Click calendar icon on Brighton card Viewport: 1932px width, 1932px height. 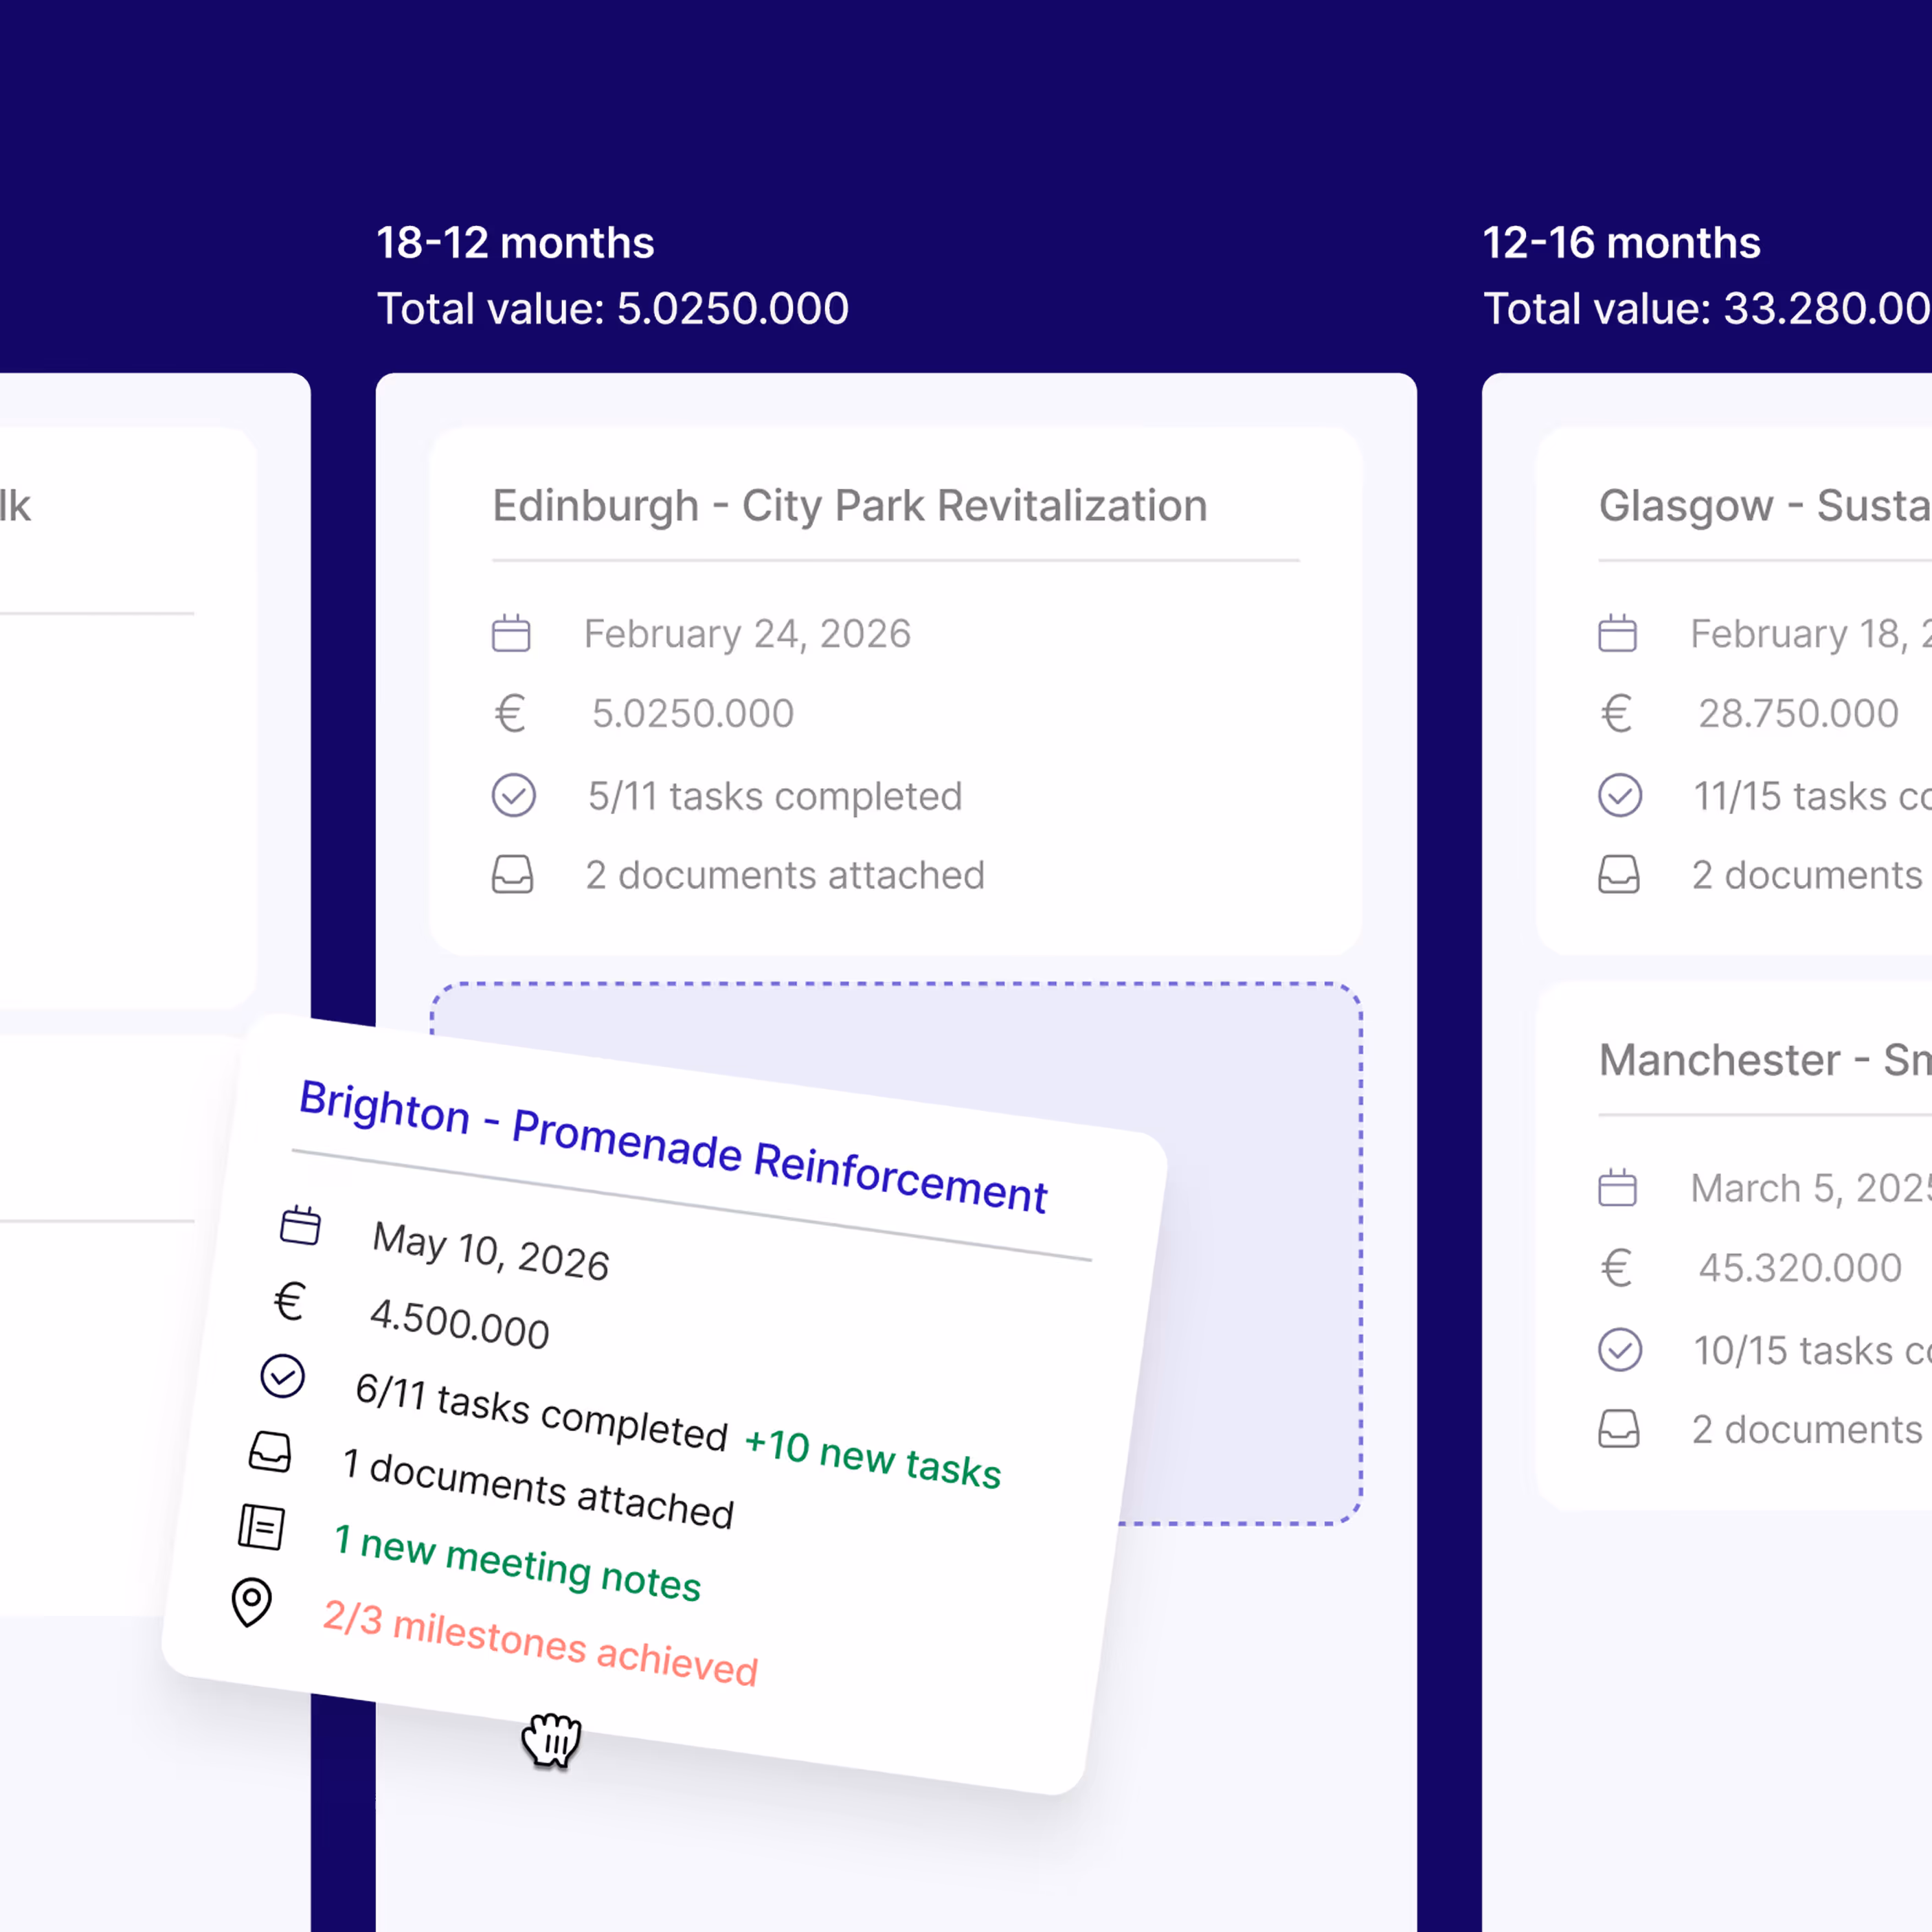pyautogui.click(x=300, y=1225)
